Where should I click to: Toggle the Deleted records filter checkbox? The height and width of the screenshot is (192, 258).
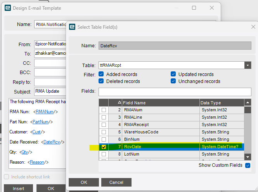101,81
